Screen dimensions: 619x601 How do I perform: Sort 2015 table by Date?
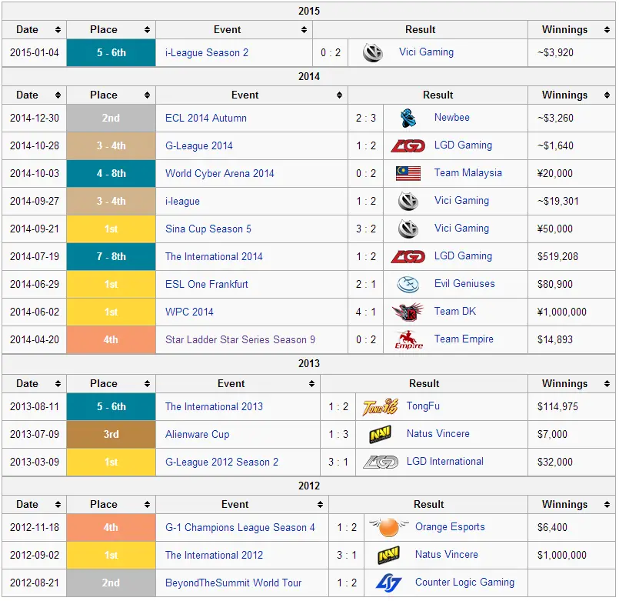tap(58, 30)
